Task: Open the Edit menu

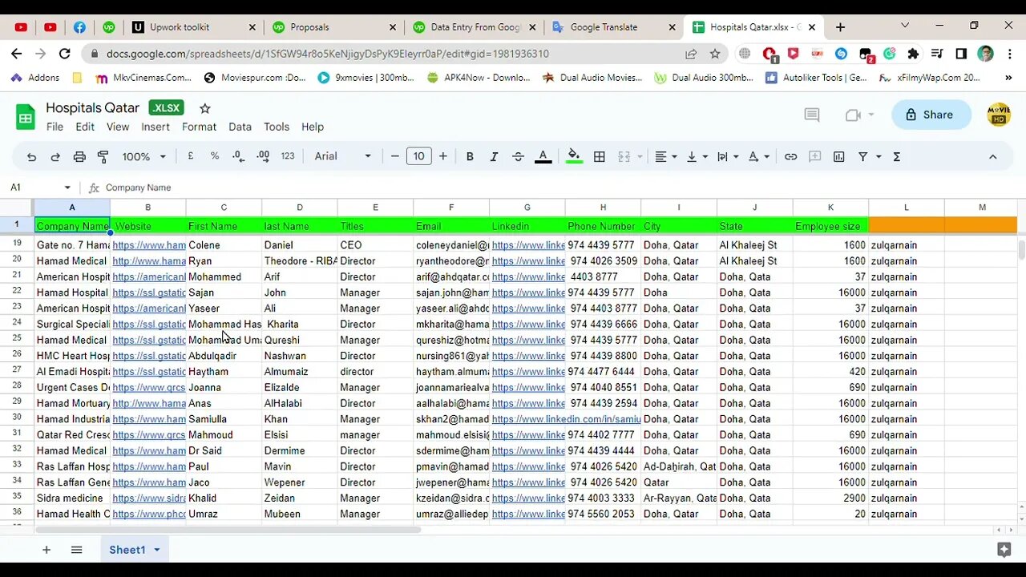Action: [x=85, y=127]
